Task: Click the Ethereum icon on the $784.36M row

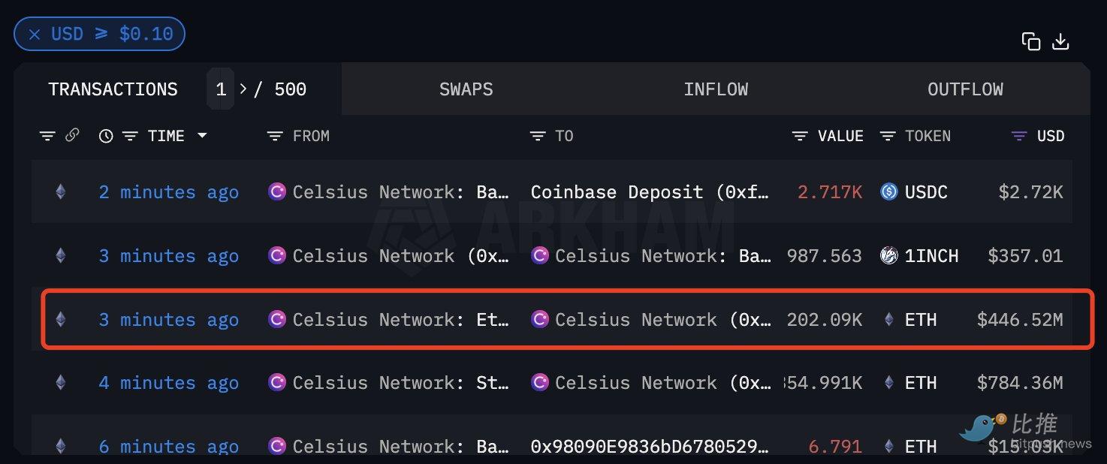Action: [x=60, y=382]
